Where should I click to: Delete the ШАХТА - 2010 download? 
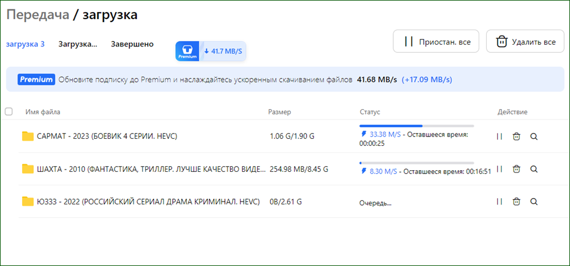click(x=516, y=169)
